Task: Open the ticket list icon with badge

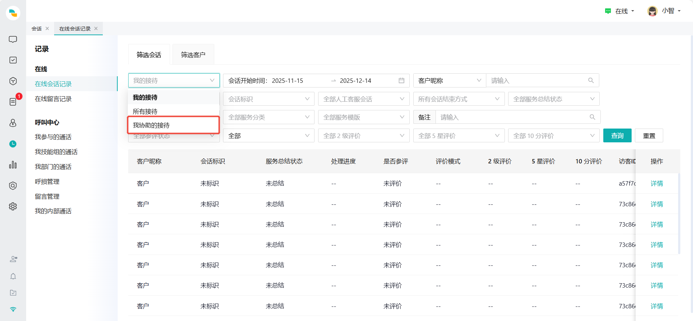Action: point(13,102)
